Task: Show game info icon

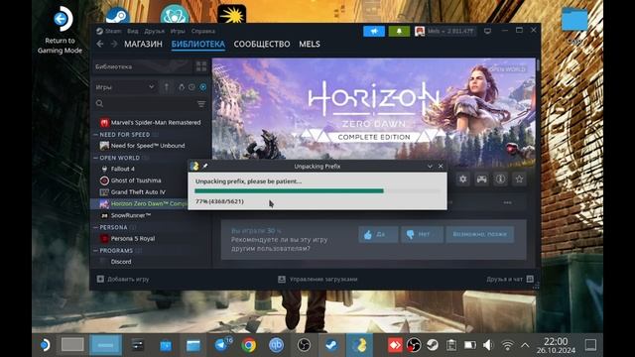Action: click(500, 178)
